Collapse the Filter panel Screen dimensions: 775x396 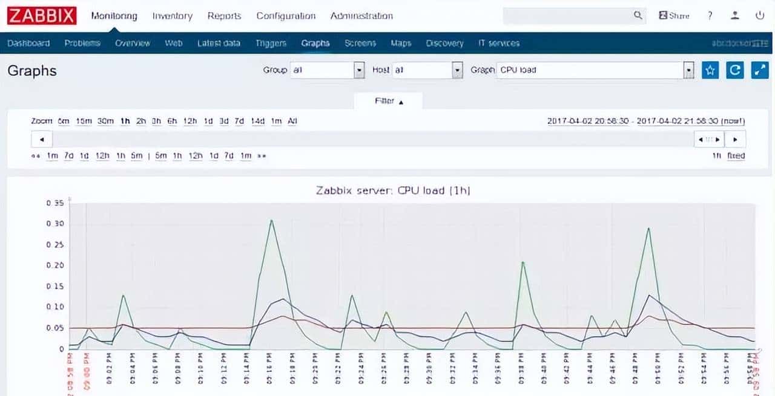[x=388, y=102]
